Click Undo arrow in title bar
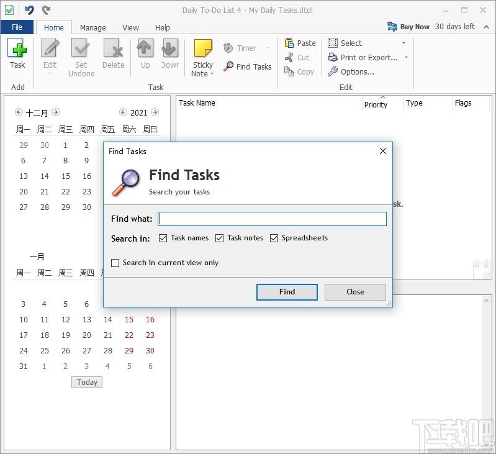 pyautogui.click(x=29, y=10)
